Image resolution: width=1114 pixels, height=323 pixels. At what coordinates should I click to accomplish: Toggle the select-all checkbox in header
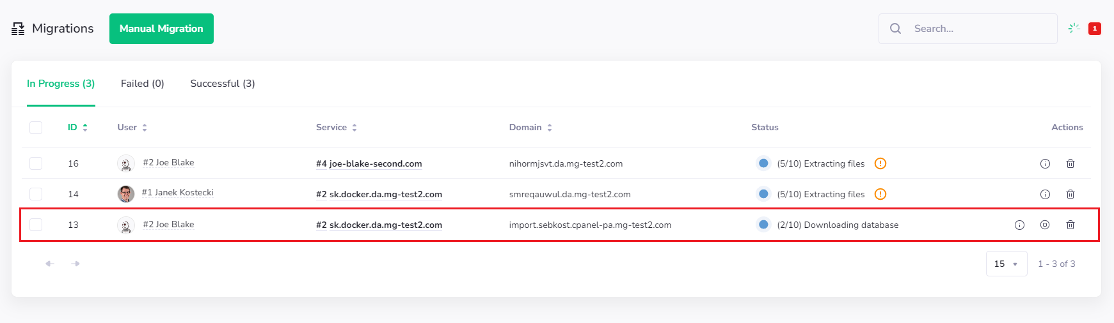tap(36, 128)
